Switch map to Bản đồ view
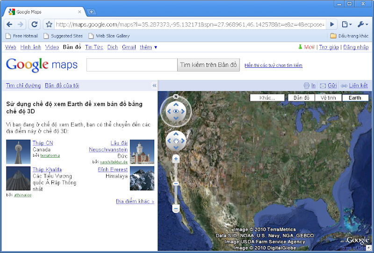 point(302,98)
